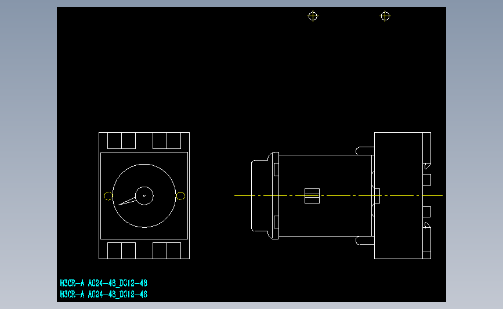
Task: Select top-left terminal block in front view
Action: click(122, 140)
